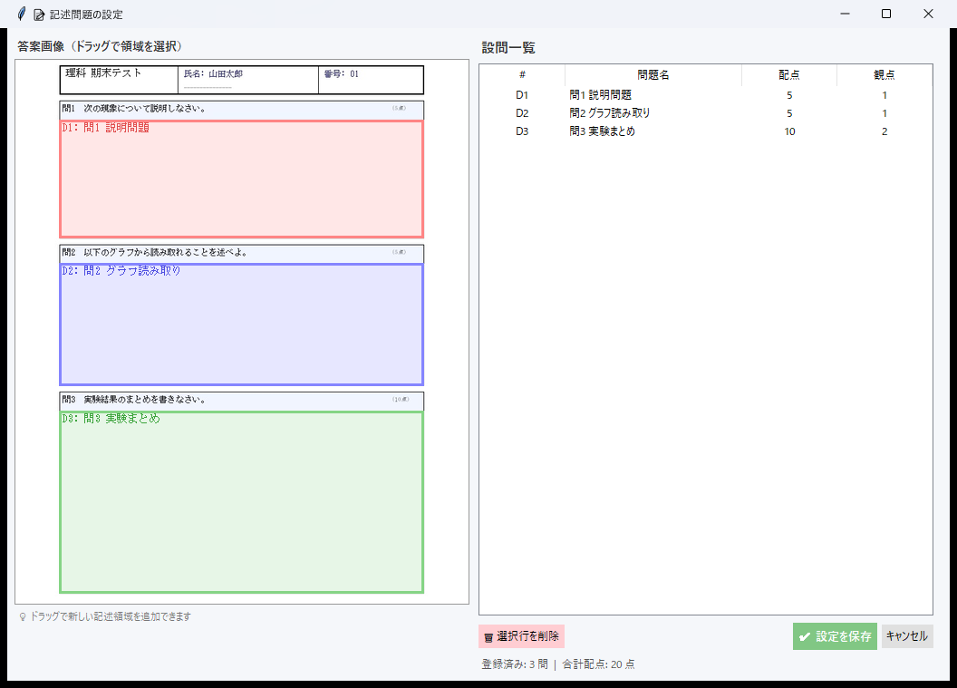Maximize the 記述問題の設定 window
This screenshot has height=688, width=957.
[885, 15]
